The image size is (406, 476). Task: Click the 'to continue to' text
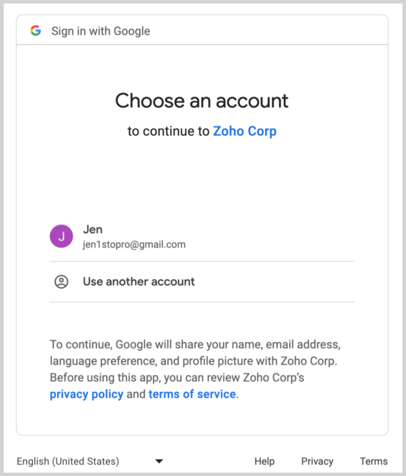(x=169, y=131)
